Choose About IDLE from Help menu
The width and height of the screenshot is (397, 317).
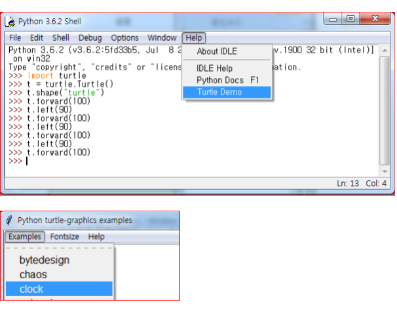tap(227, 51)
